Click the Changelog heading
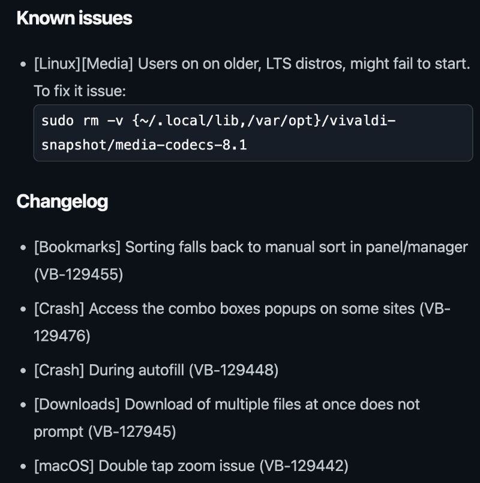This screenshot has height=483, width=480. pyautogui.click(x=62, y=202)
